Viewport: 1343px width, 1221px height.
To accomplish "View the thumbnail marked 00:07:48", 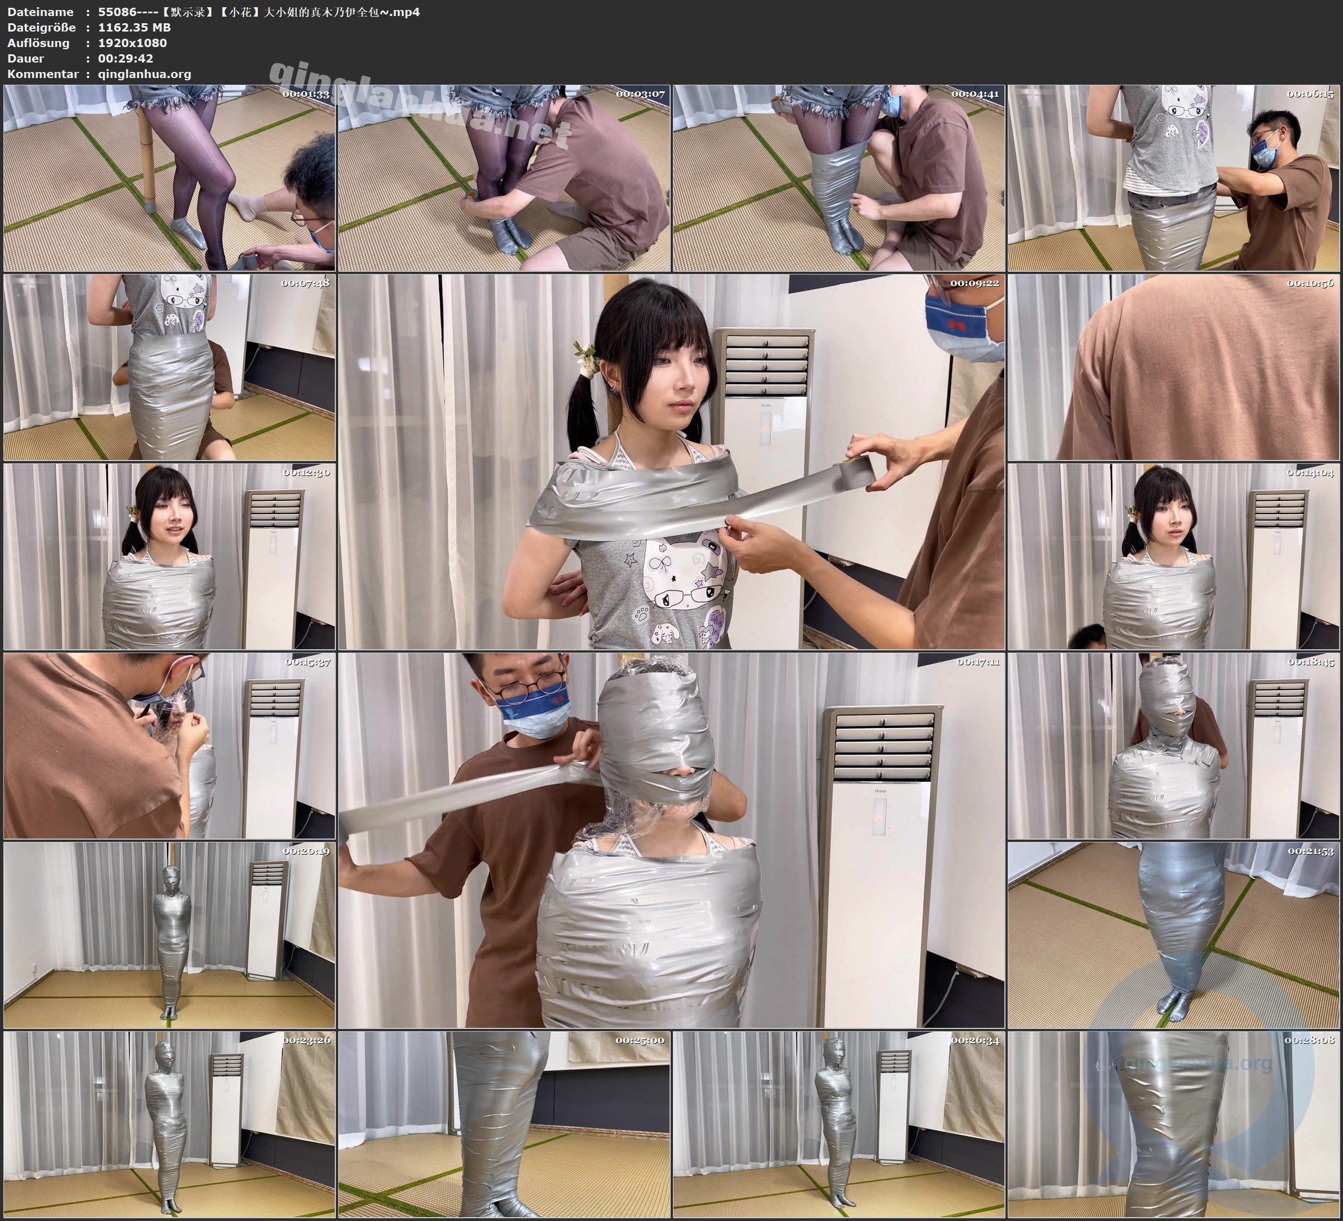I will click(169, 367).
